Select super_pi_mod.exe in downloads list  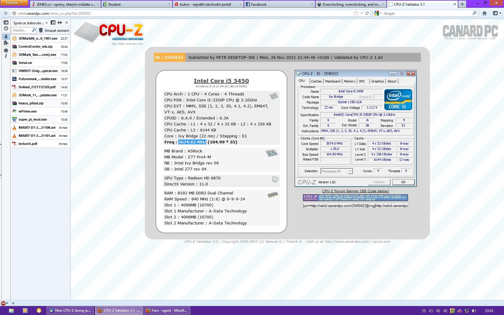click(x=40, y=119)
